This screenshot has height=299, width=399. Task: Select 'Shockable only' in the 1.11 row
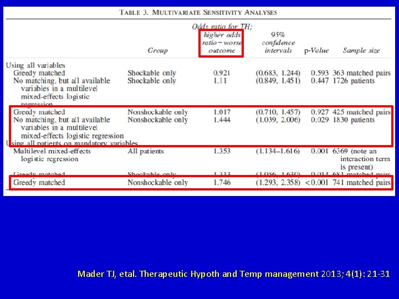tap(152, 81)
